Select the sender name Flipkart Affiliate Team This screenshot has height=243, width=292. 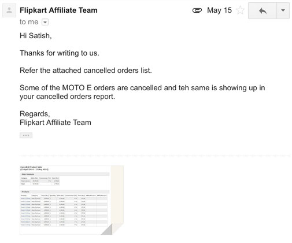coord(58,10)
